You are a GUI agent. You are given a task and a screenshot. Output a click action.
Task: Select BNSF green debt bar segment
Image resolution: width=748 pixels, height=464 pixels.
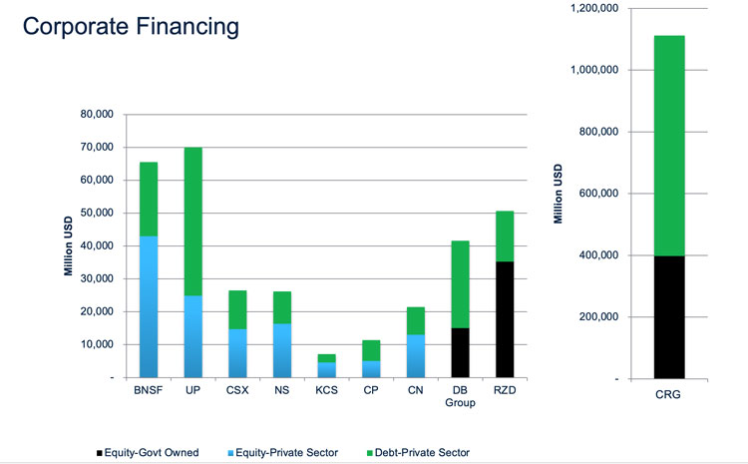click(149, 199)
